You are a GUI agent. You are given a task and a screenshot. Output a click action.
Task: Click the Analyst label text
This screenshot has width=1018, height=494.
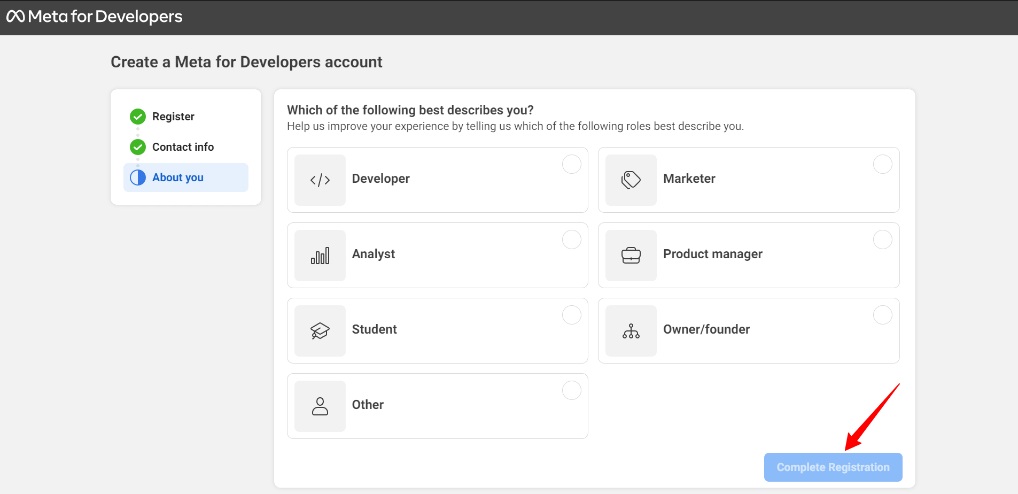373,254
